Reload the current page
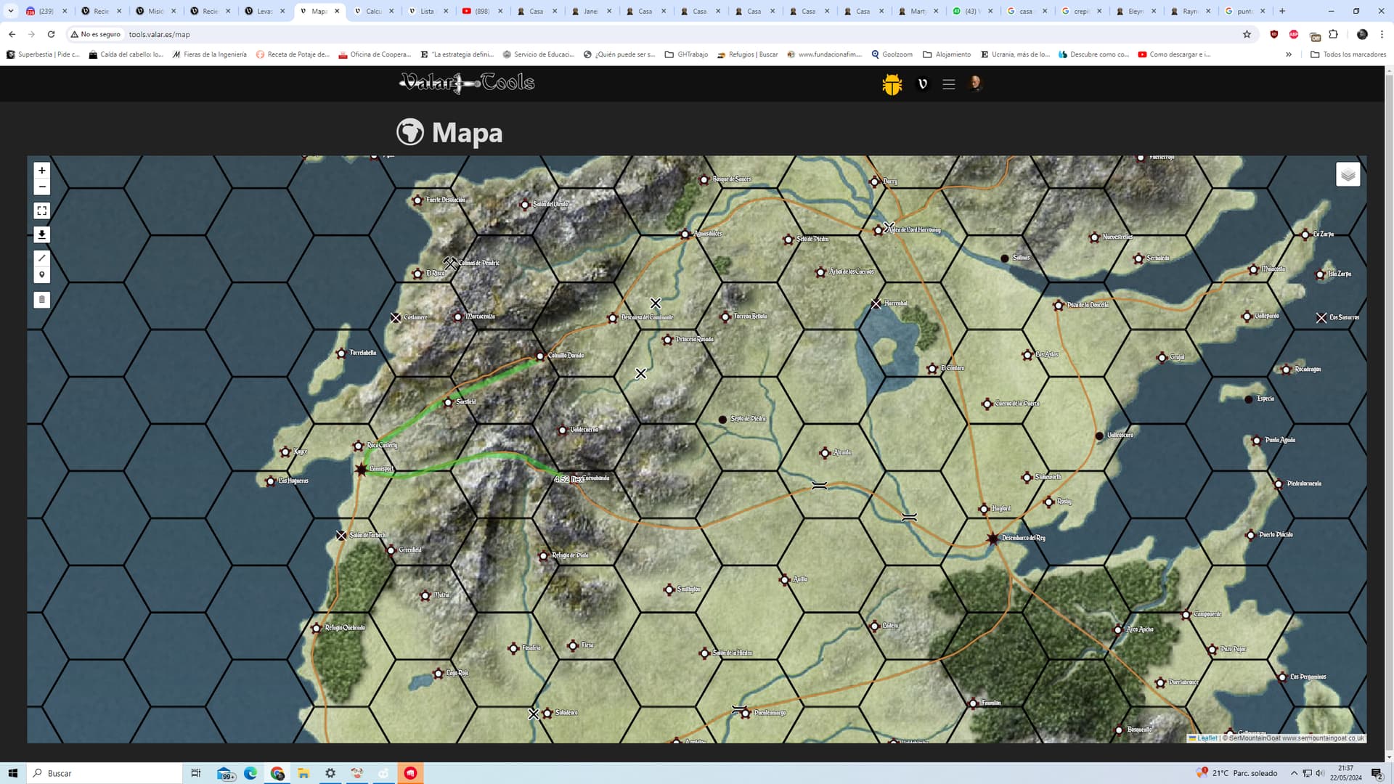 (51, 34)
